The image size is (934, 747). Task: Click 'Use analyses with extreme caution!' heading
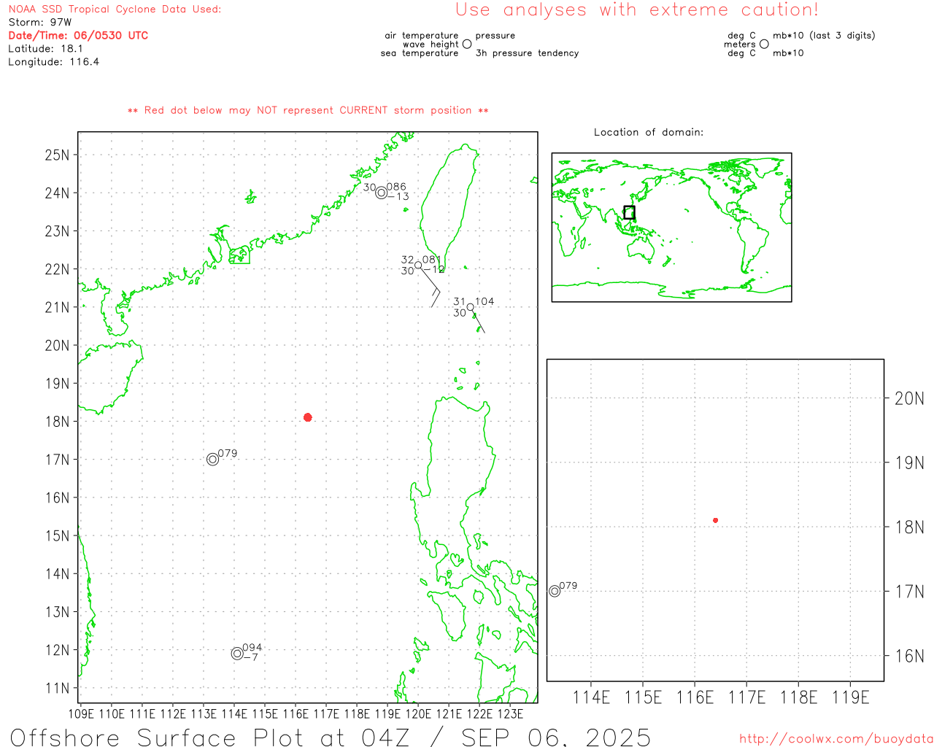pyautogui.click(x=637, y=9)
